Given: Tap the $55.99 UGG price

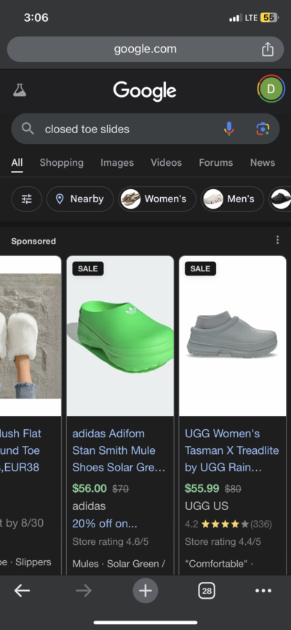Looking at the screenshot, I should click(202, 488).
